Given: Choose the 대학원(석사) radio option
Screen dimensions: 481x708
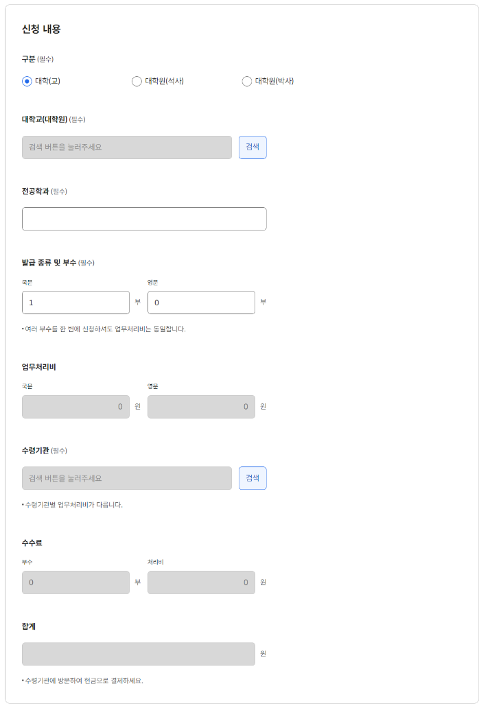Looking at the screenshot, I should (x=137, y=81).
